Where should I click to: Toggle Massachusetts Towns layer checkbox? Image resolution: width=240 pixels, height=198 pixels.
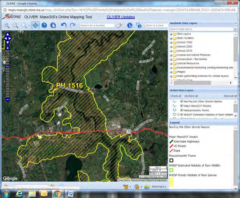pos(182,110)
